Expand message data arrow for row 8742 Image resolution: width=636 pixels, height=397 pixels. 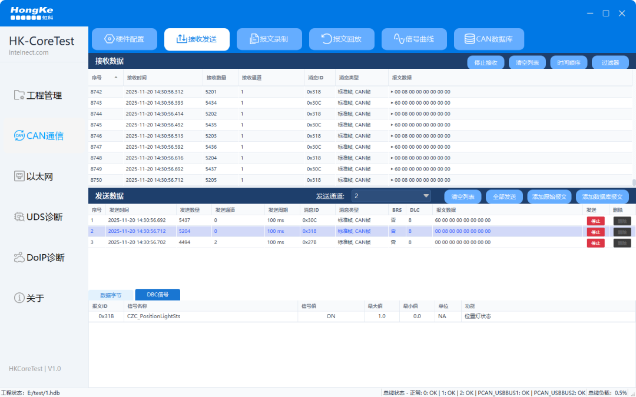392,92
